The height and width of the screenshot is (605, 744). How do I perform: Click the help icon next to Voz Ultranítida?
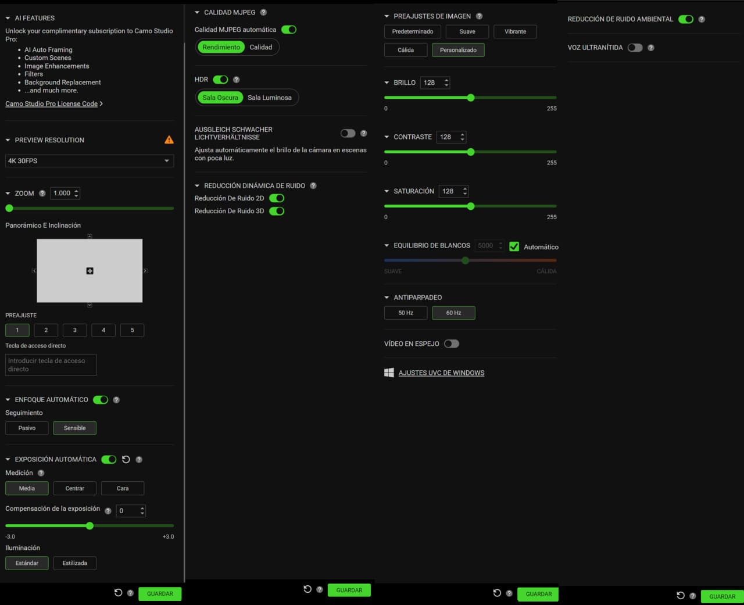click(651, 48)
